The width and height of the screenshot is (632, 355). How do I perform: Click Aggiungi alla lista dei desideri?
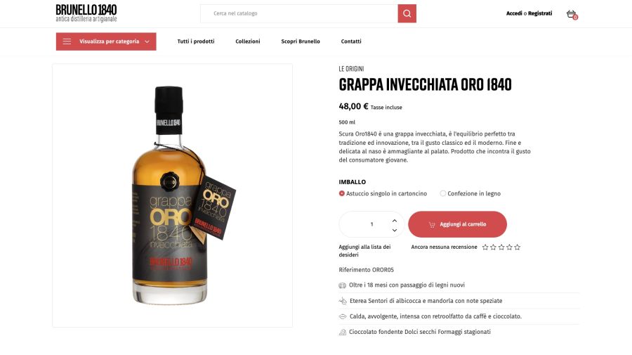(x=364, y=251)
